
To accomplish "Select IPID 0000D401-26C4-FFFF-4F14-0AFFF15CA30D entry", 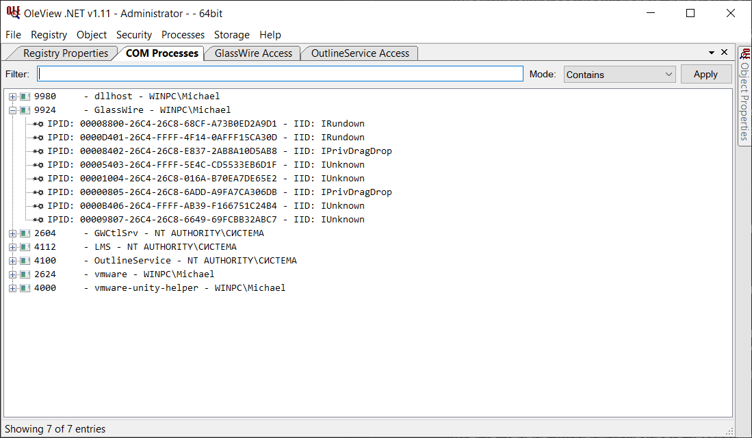I will pyautogui.click(x=206, y=138).
